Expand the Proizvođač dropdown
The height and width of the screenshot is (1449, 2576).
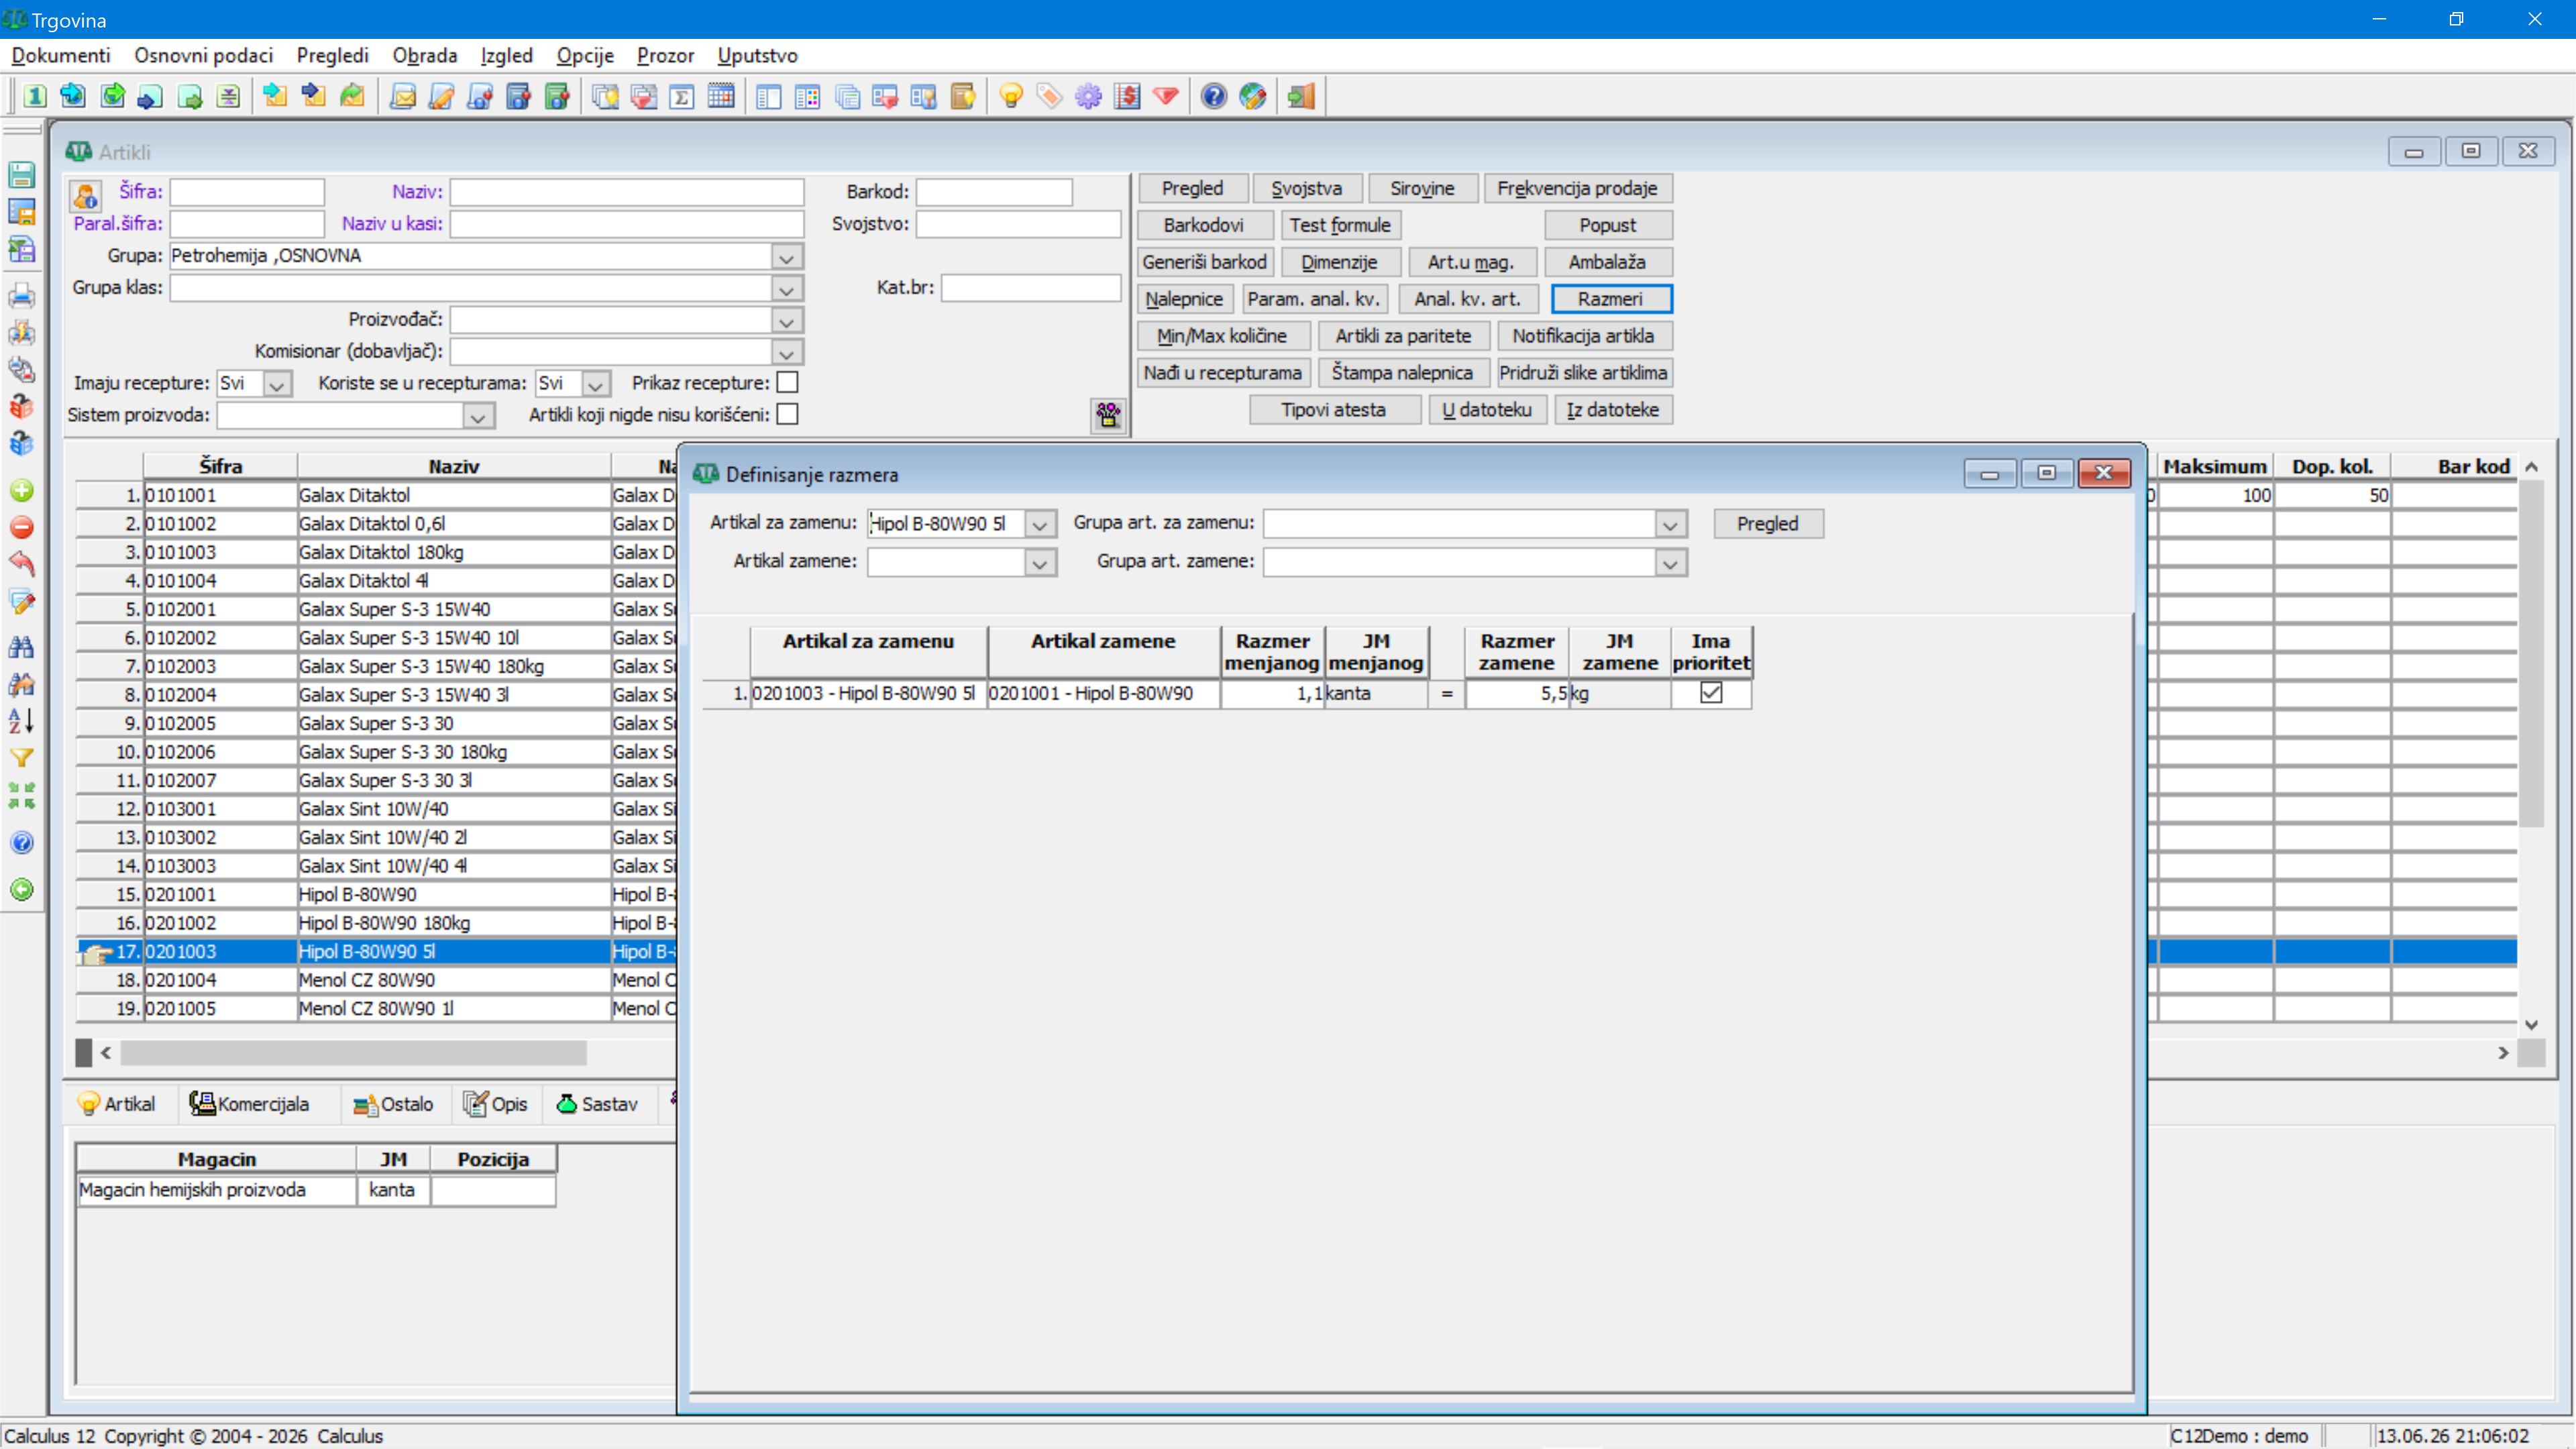point(787,321)
